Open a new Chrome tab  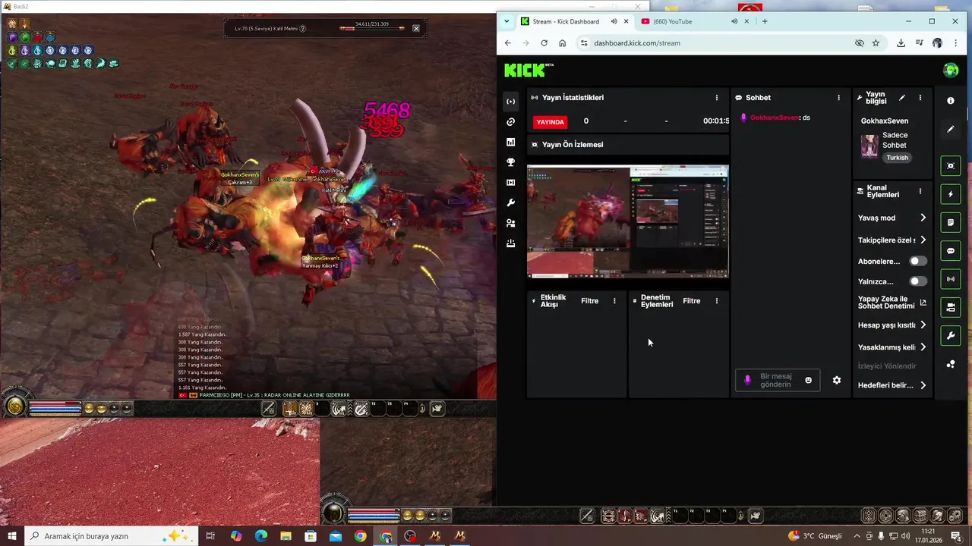click(765, 21)
